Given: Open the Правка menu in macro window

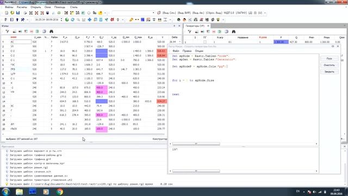Looking at the screenshot, I should (187, 51).
